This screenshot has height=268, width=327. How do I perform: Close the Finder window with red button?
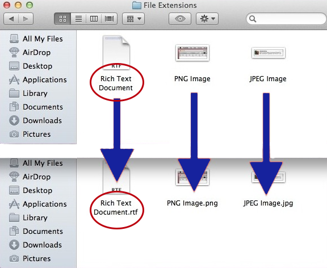7,5
